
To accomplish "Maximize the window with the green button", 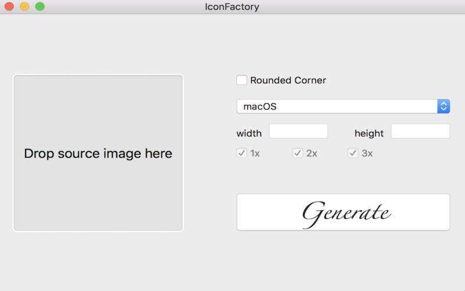I will 40,6.
